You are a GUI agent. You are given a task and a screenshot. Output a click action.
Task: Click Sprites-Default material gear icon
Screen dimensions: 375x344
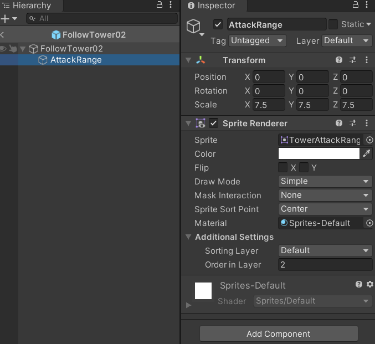tap(370, 284)
